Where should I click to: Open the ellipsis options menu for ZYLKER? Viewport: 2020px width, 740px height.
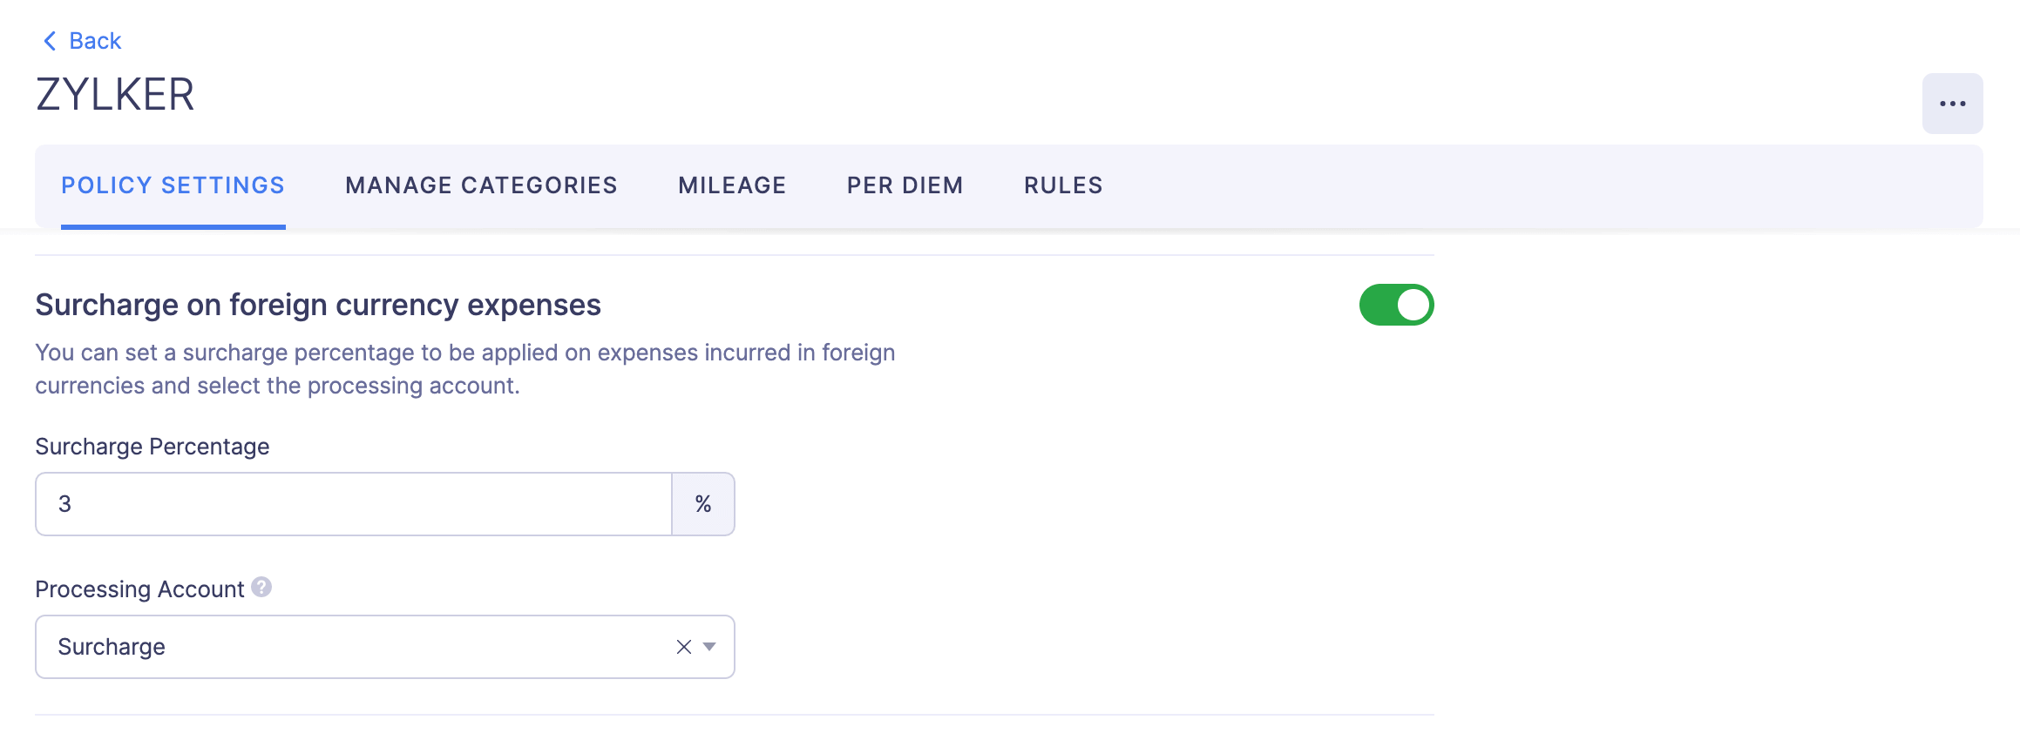[1952, 103]
